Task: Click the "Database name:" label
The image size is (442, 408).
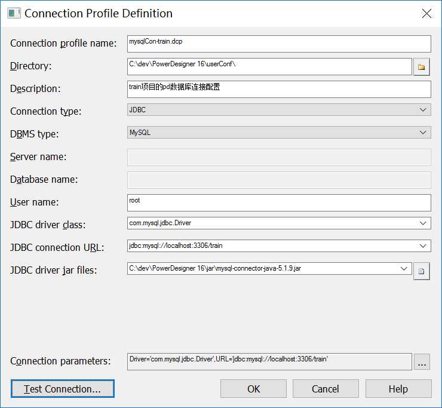Action: tap(44, 179)
